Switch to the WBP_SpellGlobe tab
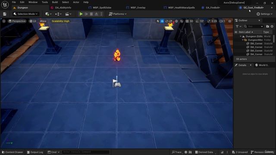 102,8
